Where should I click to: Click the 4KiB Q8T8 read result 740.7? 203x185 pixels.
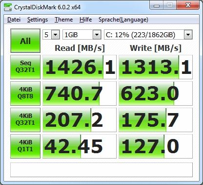pyautogui.click(x=80, y=93)
